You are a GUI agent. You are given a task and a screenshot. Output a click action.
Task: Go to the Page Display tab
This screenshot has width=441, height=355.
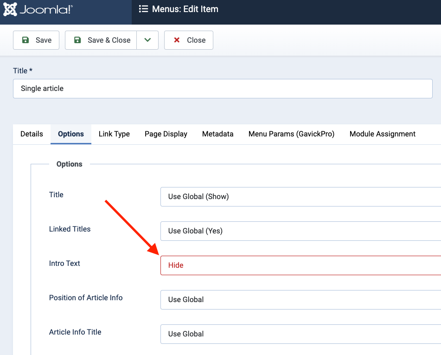(166, 134)
